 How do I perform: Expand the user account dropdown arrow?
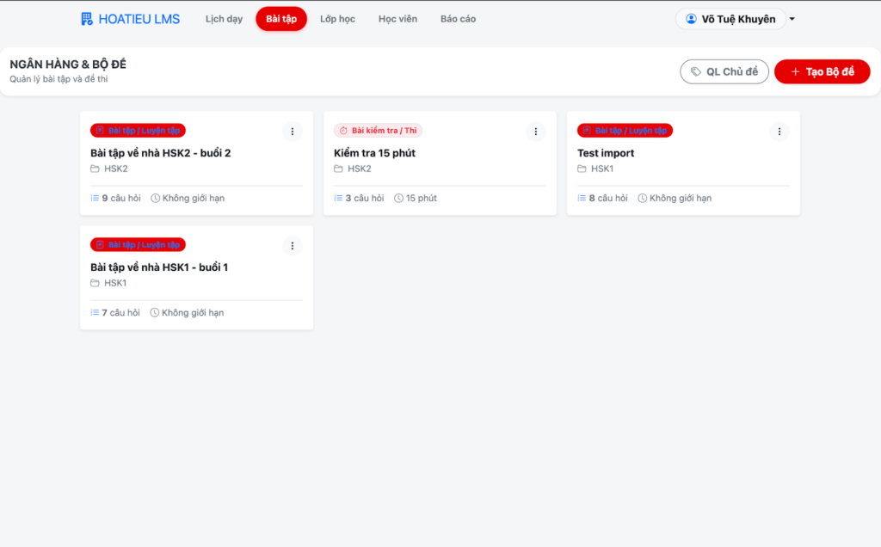pyautogui.click(x=792, y=19)
